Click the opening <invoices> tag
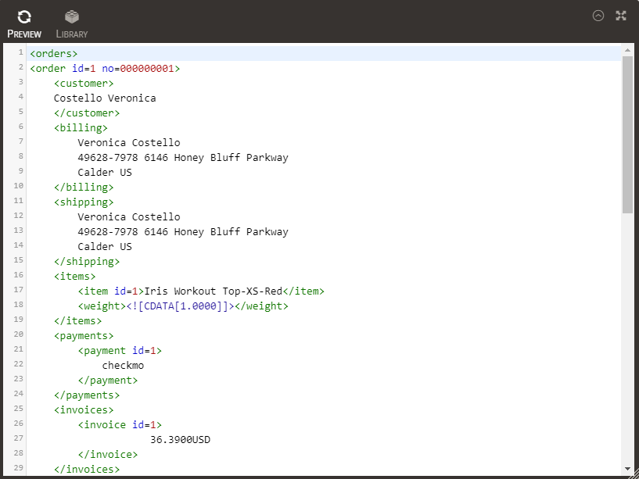The height and width of the screenshot is (479, 639). pyautogui.click(x=84, y=409)
